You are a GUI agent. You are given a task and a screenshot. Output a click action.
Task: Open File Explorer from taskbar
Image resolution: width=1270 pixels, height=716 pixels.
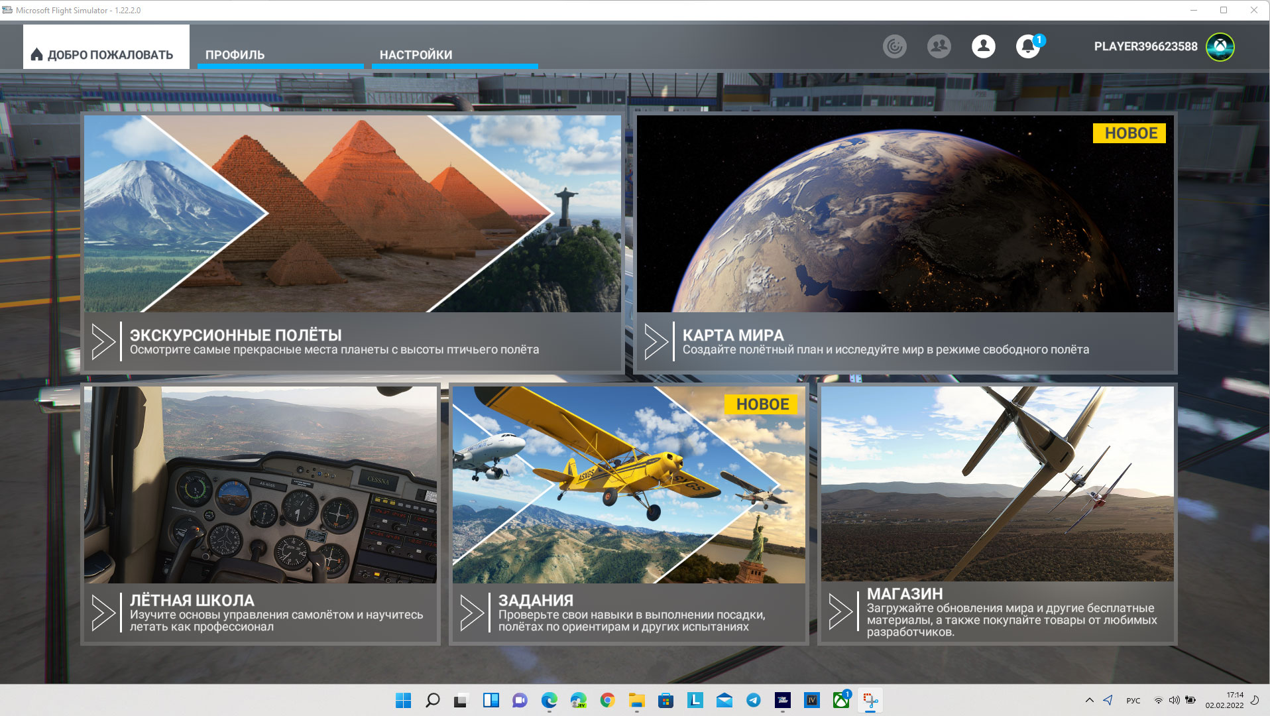(x=636, y=700)
